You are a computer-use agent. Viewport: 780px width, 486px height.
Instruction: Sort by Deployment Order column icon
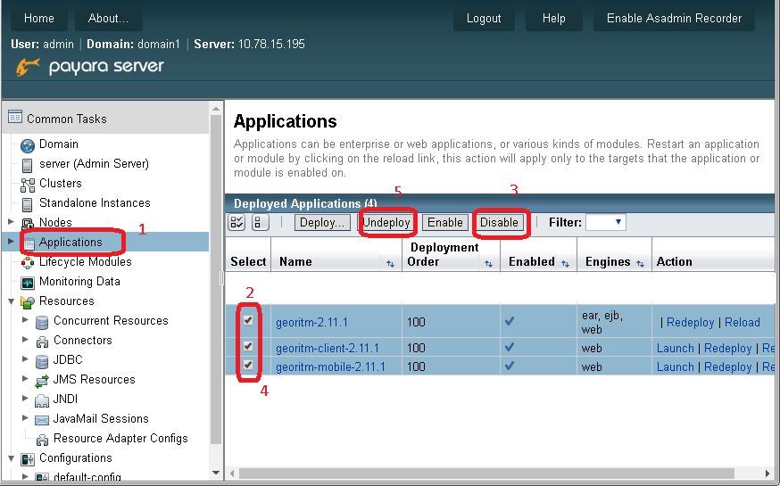[x=488, y=264]
